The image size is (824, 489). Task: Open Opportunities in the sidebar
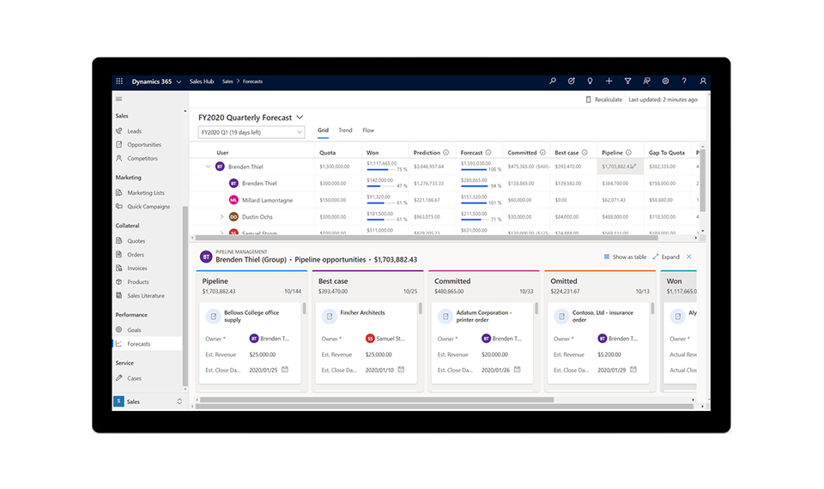click(x=143, y=145)
